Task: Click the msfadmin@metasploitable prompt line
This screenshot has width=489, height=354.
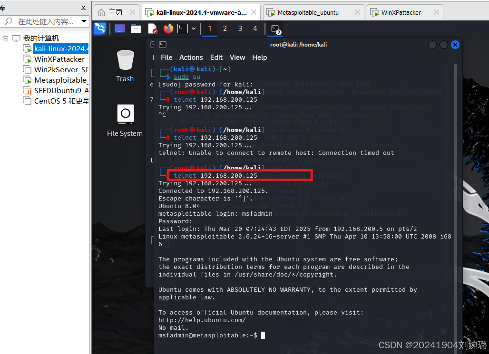Action: pos(208,335)
